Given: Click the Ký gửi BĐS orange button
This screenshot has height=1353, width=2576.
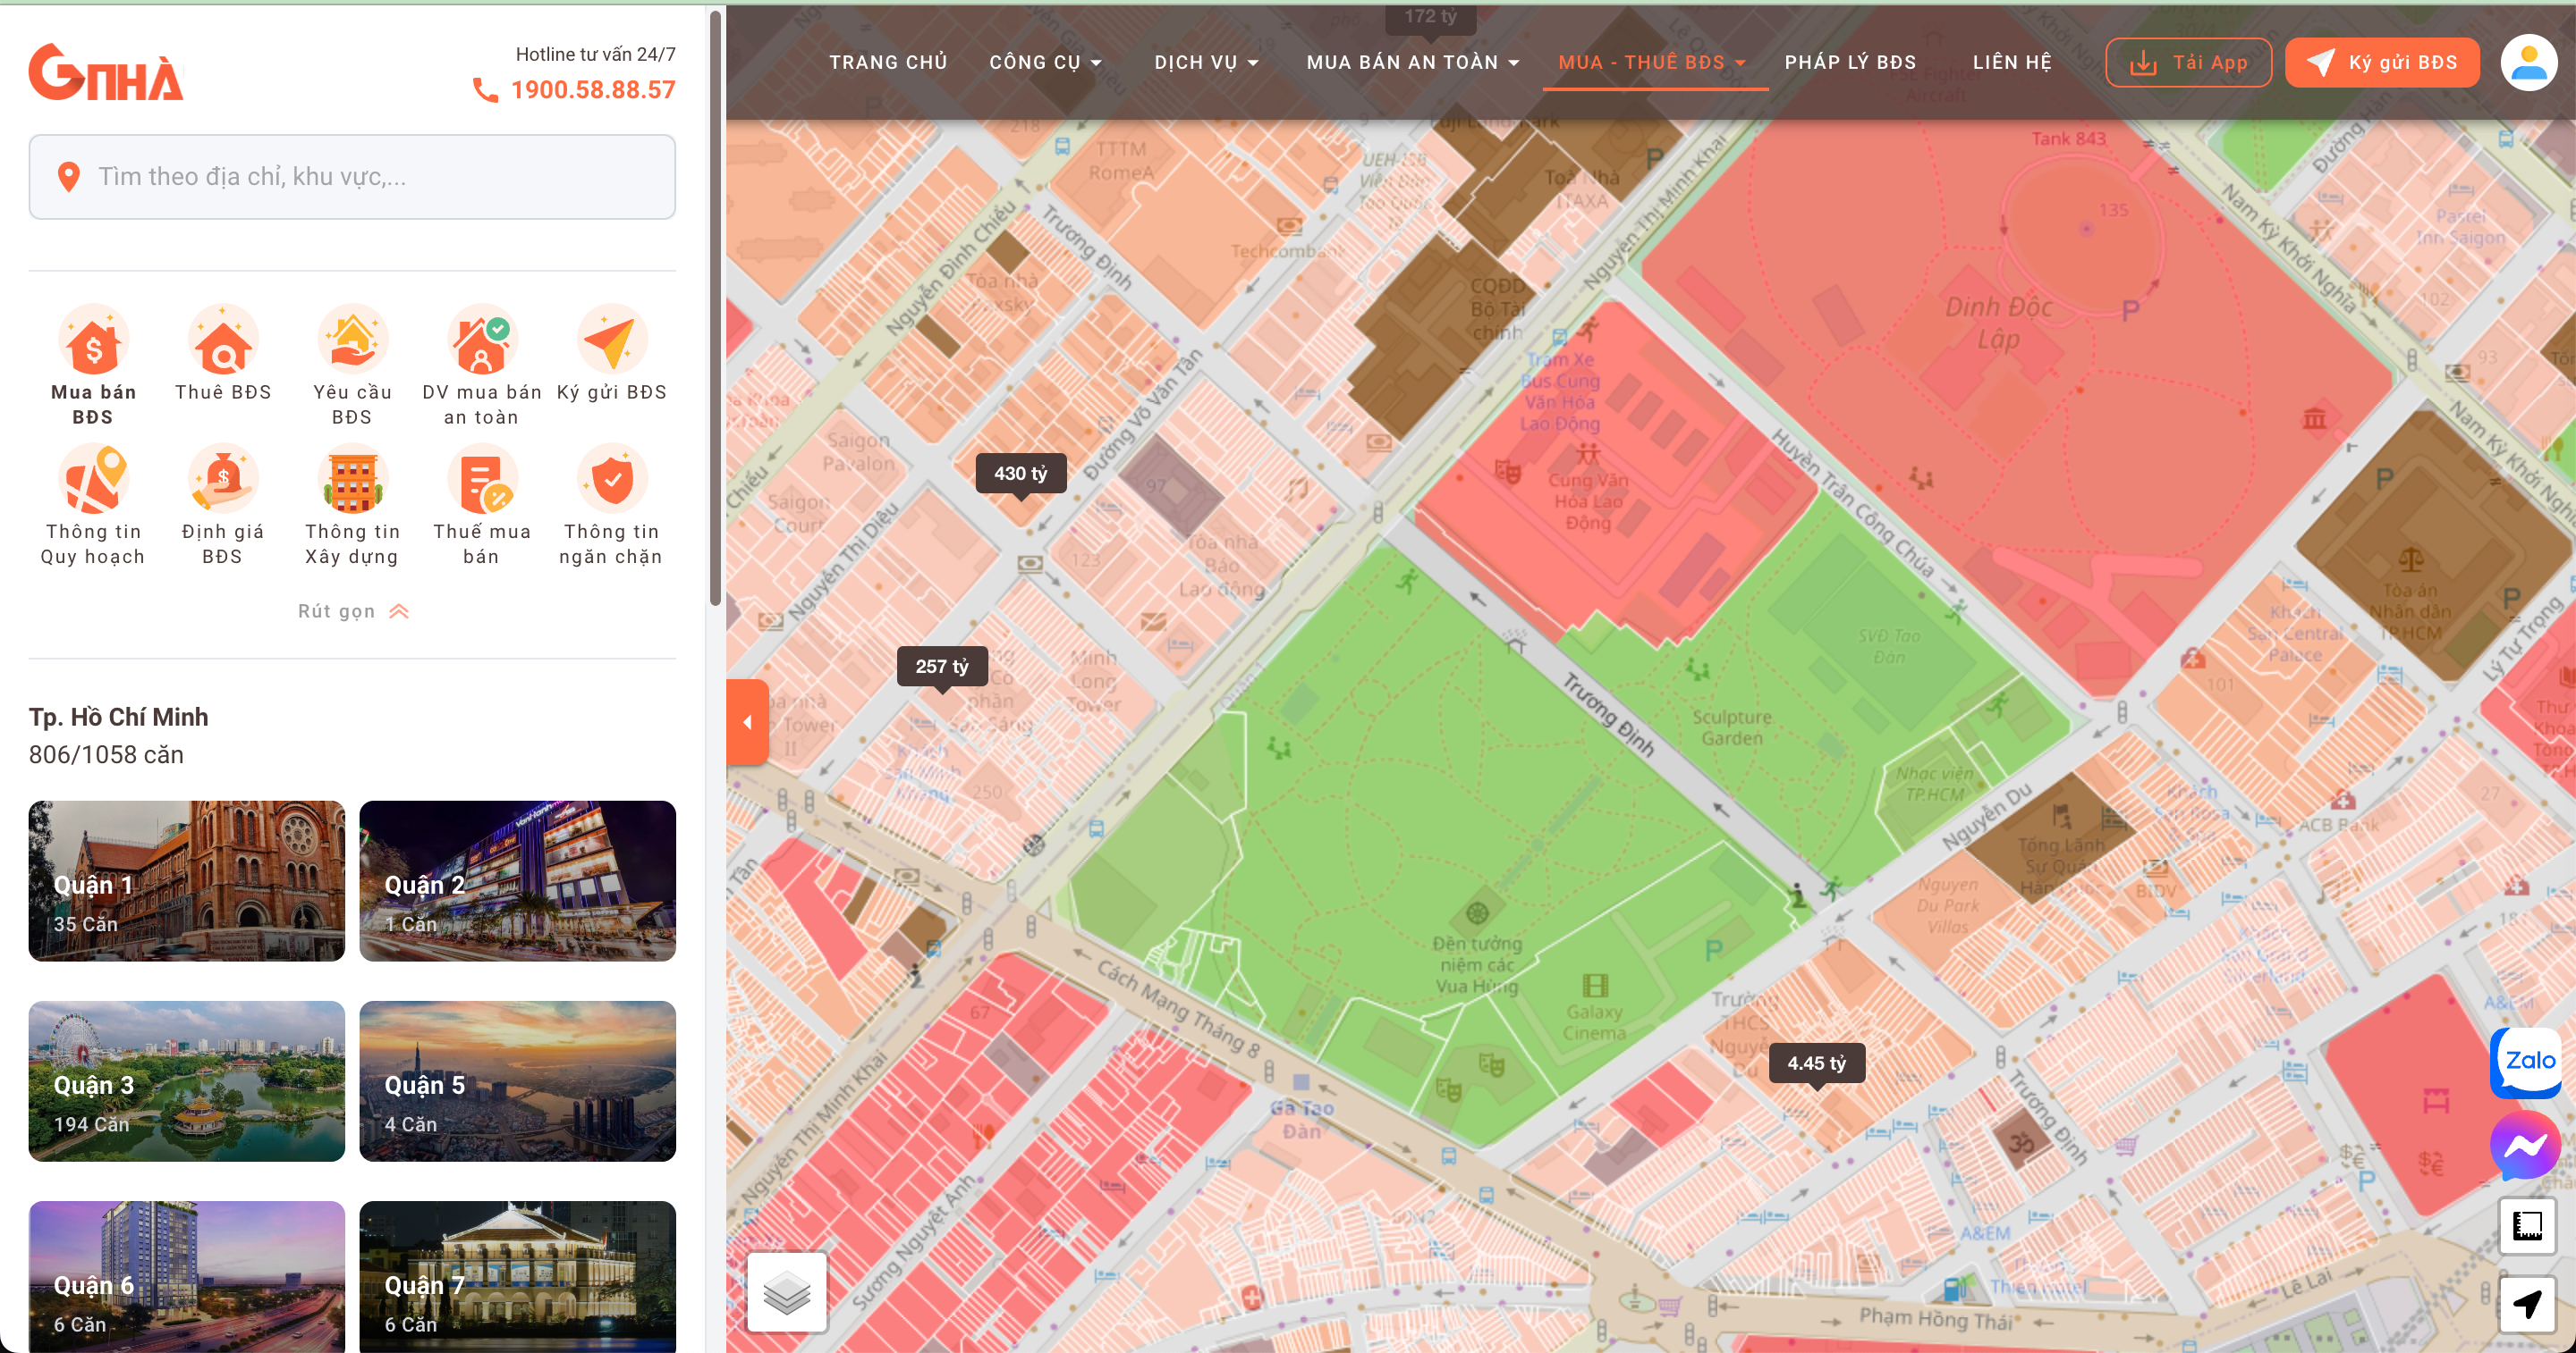Looking at the screenshot, I should (2382, 62).
